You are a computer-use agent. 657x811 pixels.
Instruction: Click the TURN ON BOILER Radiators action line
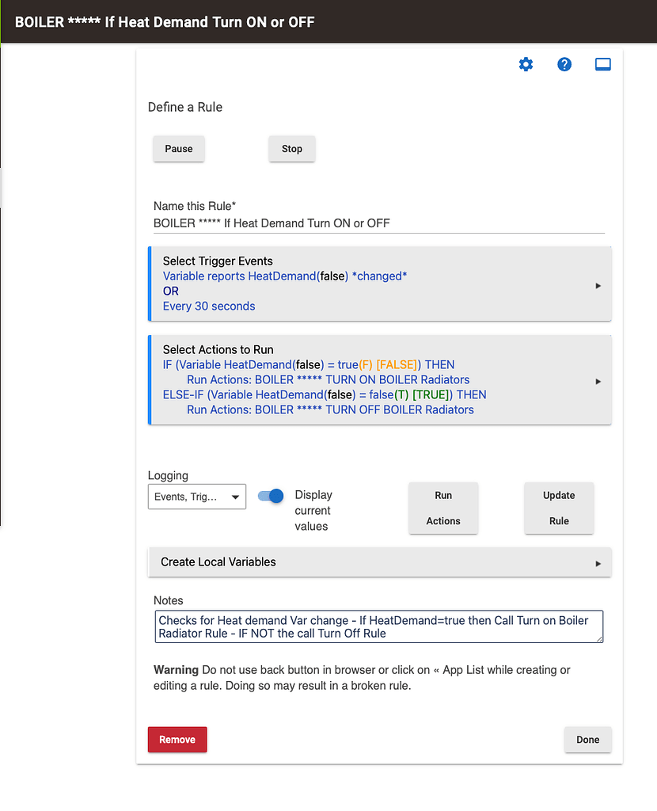[x=328, y=380]
